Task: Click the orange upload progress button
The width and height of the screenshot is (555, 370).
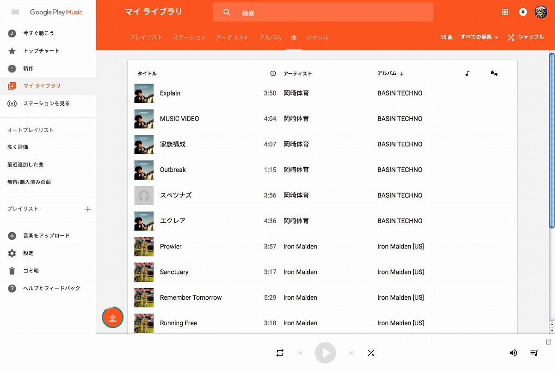Action: (113, 317)
